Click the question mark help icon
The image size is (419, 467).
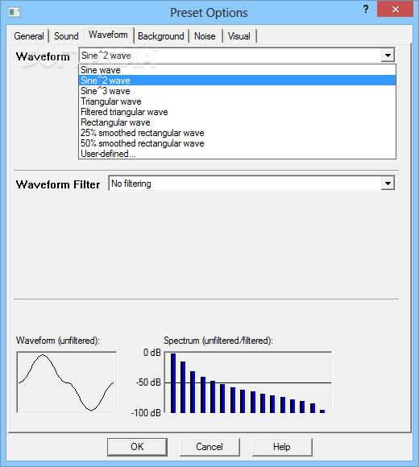[x=366, y=9]
